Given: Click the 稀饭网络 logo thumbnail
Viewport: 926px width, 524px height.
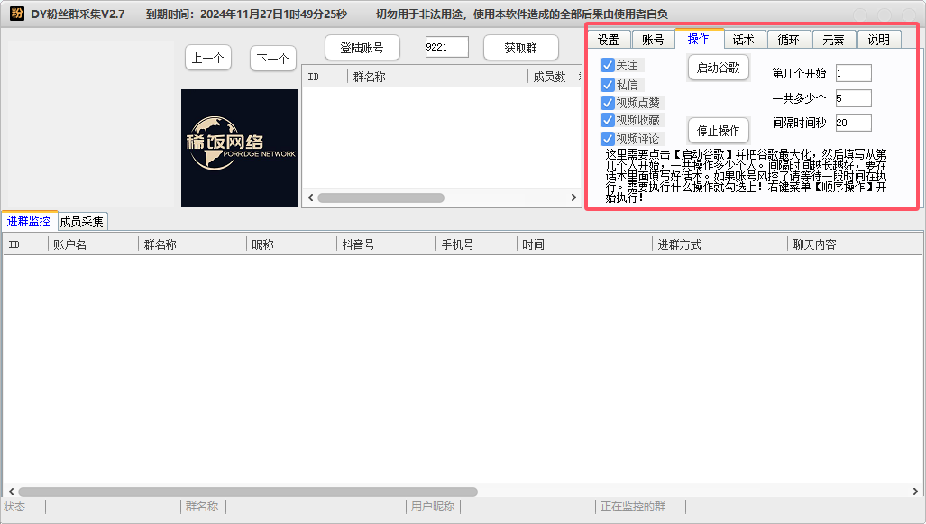Looking at the screenshot, I should click(x=239, y=148).
